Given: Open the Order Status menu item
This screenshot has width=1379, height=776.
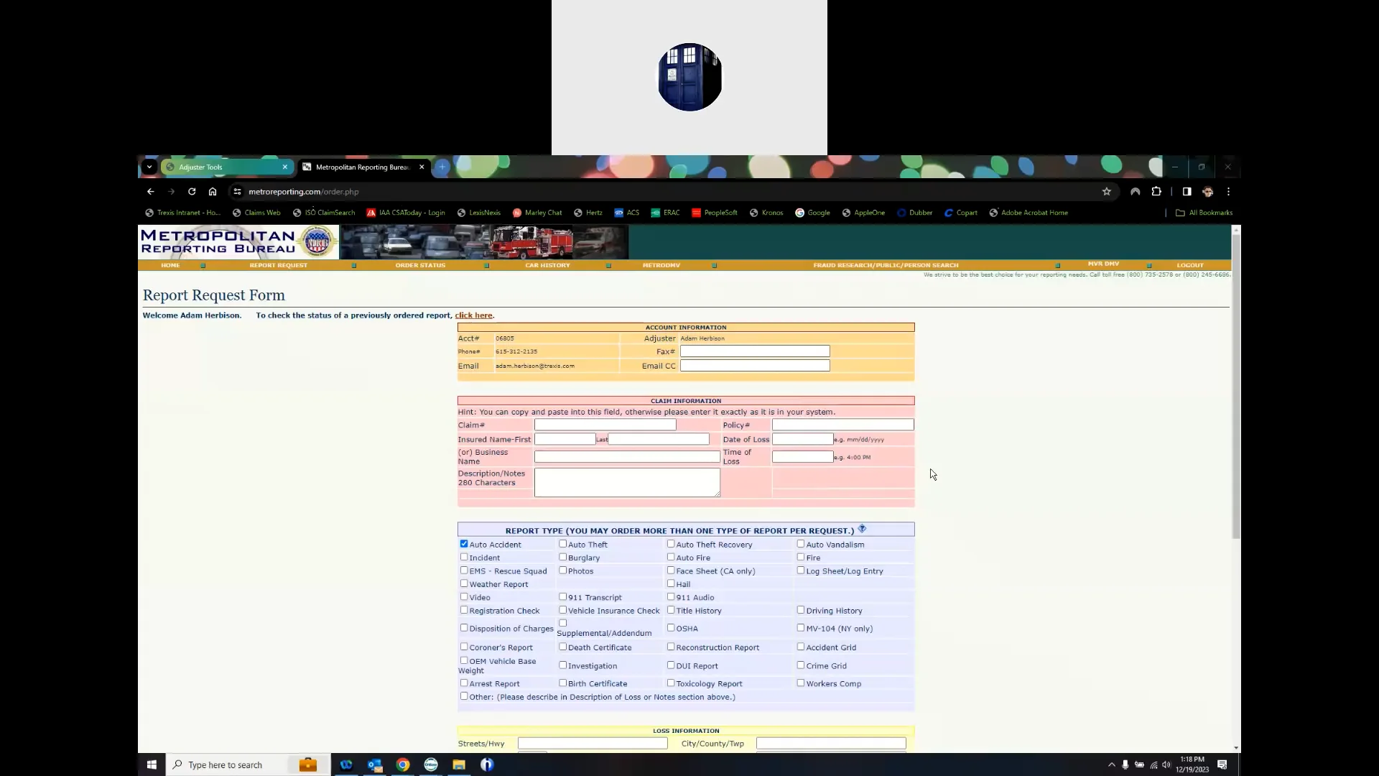Looking at the screenshot, I should pos(420,265).
